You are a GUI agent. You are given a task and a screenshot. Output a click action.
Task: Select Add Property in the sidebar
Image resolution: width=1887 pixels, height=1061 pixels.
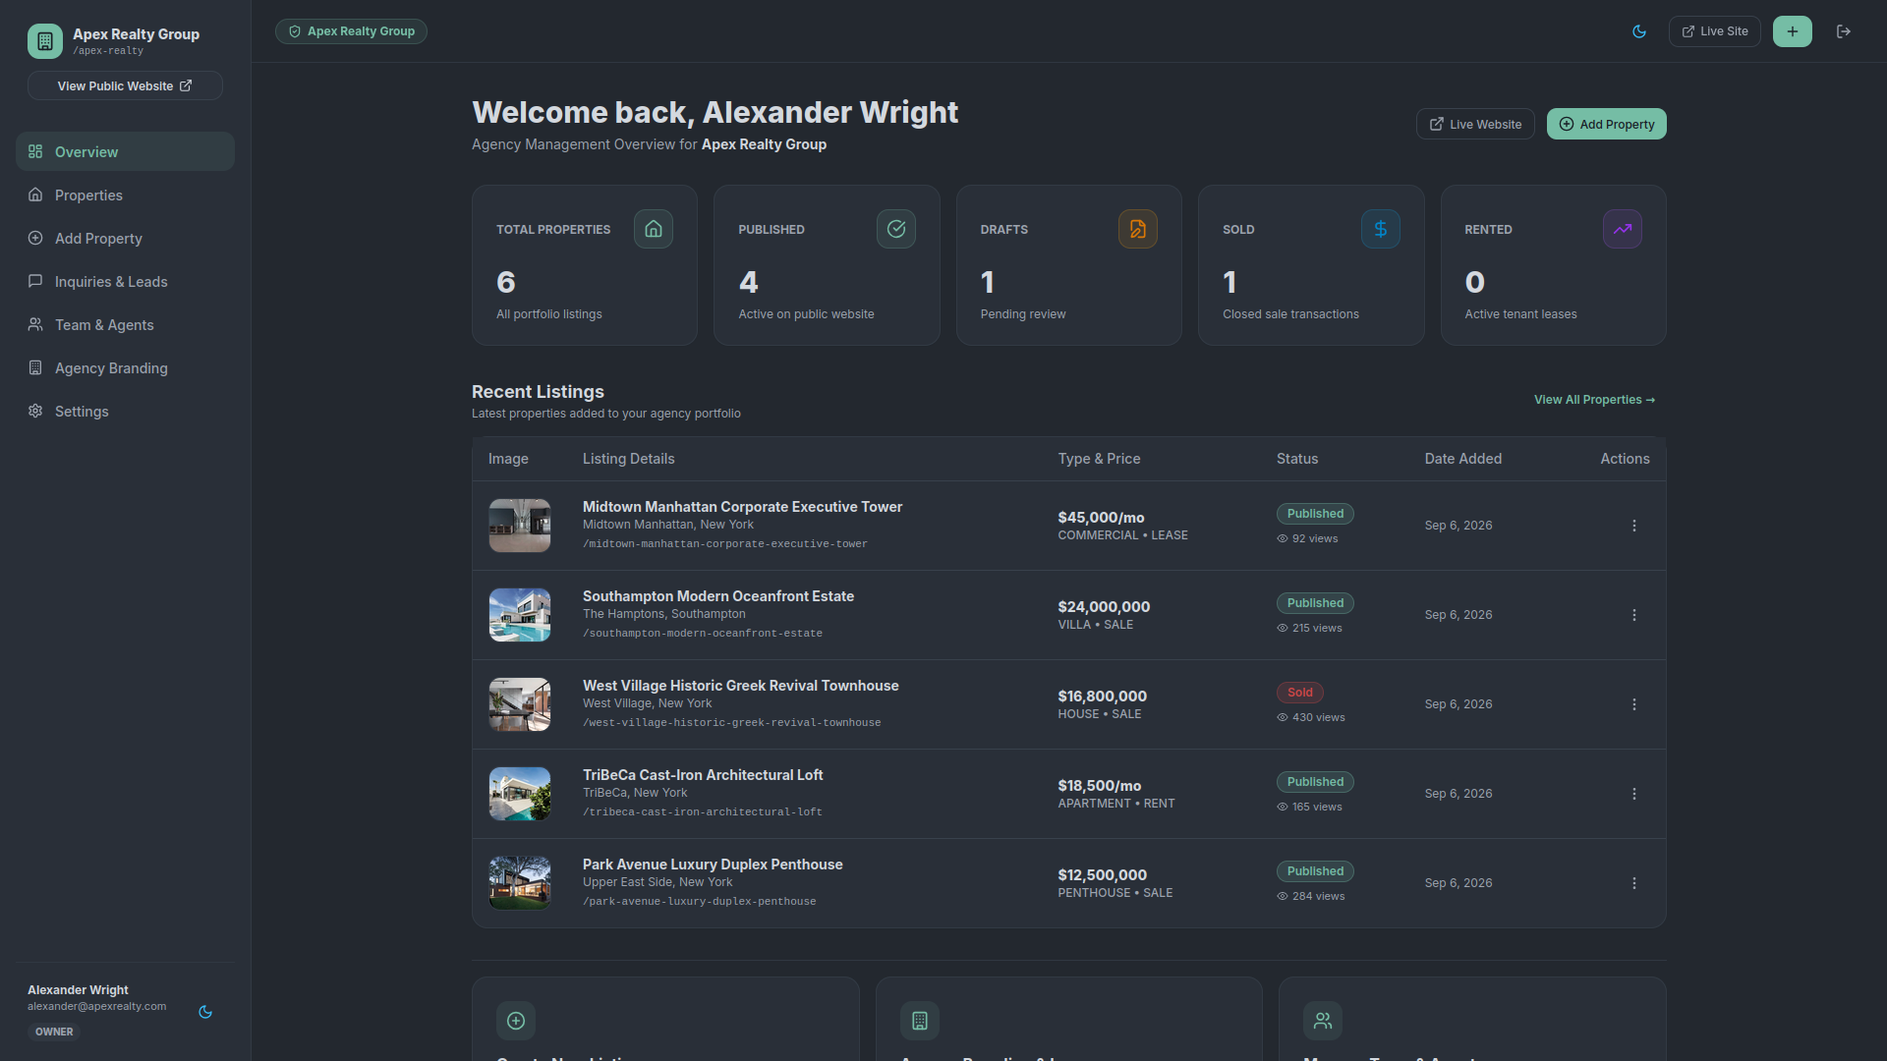tap(125, 238)
